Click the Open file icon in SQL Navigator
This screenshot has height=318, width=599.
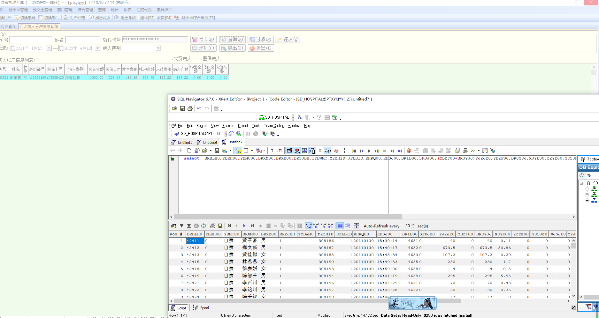tap(174, 108)
